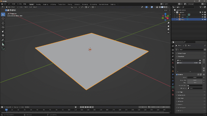Viewport: 207px width, 116px height.
Task: Open the Global transform orientation dropdown
Action: [x=75, y=7]
